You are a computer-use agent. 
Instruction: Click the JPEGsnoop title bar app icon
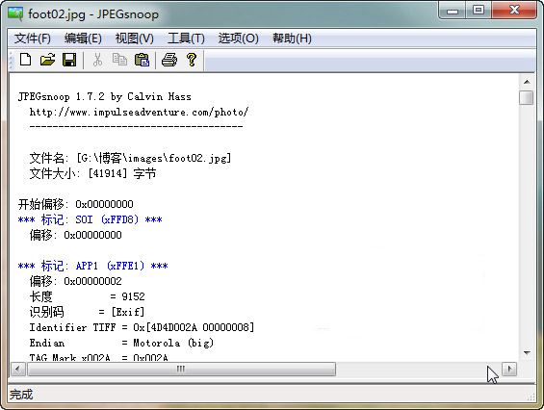15,14
